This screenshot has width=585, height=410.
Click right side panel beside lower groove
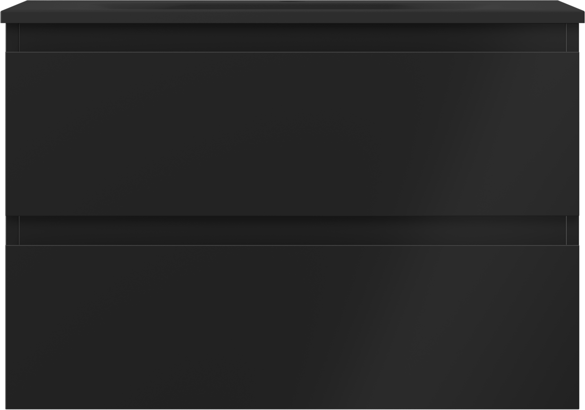pos(572,231)
